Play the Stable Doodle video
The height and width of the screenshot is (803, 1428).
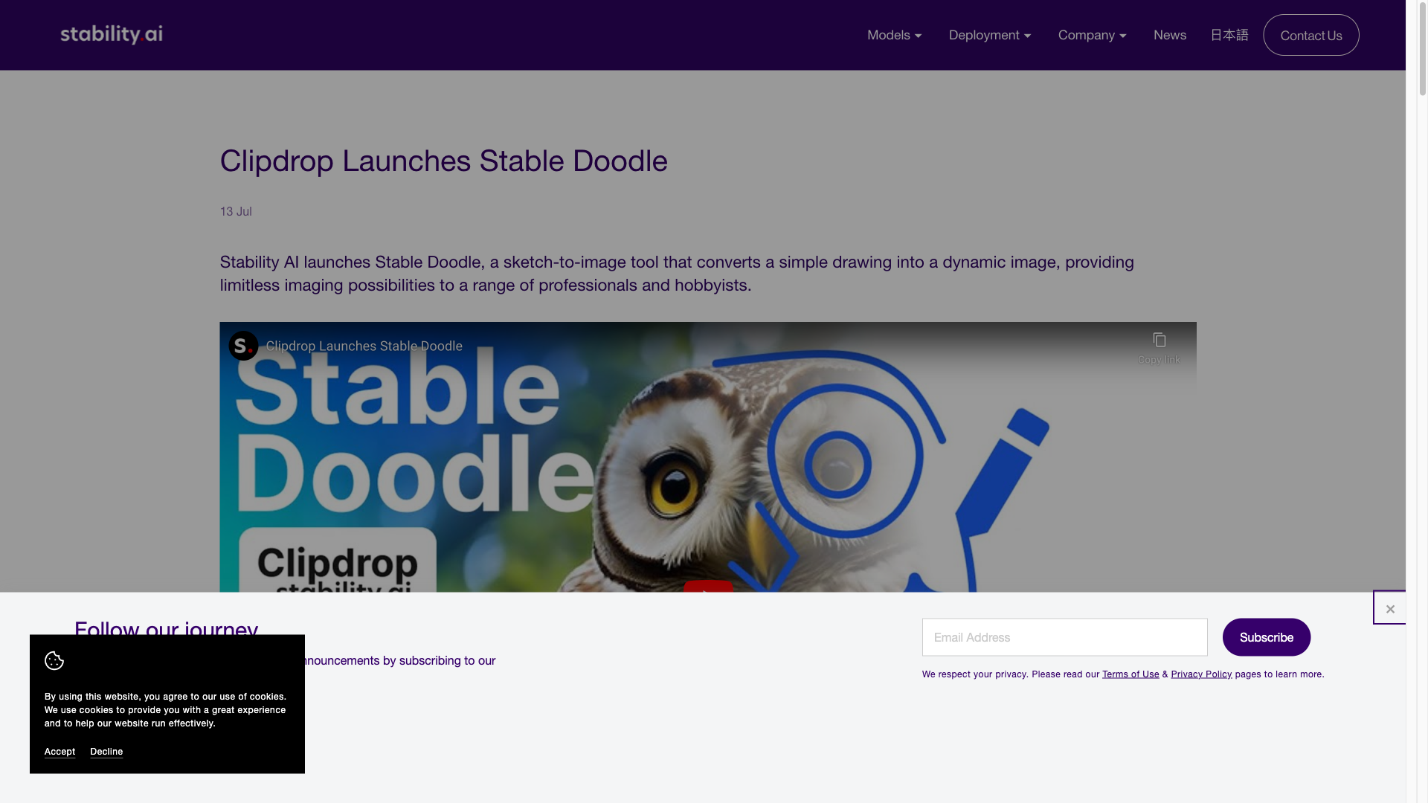point(708,587)
